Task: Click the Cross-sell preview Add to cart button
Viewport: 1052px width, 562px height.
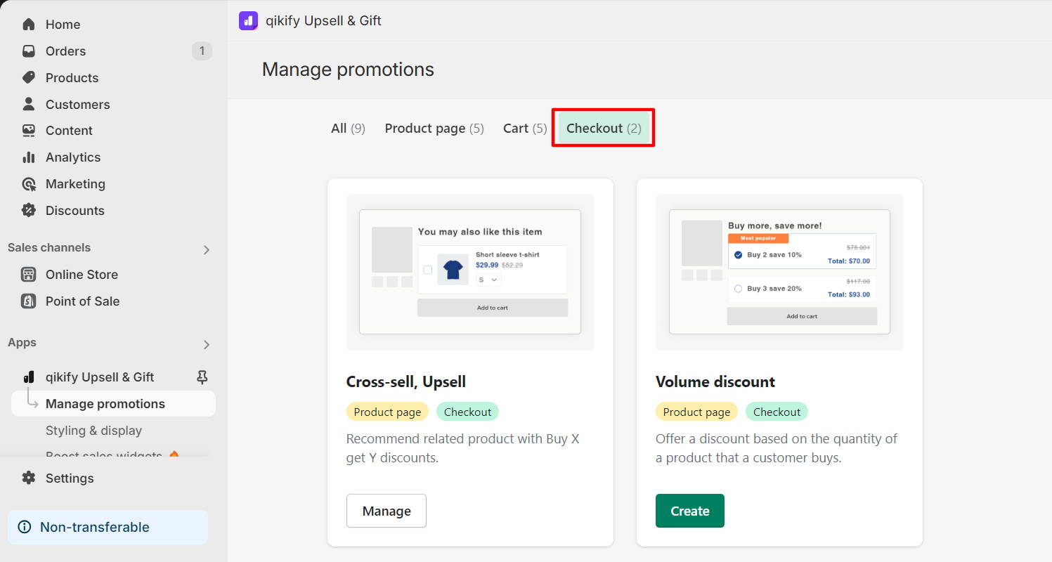Action: tap(493, 308)
